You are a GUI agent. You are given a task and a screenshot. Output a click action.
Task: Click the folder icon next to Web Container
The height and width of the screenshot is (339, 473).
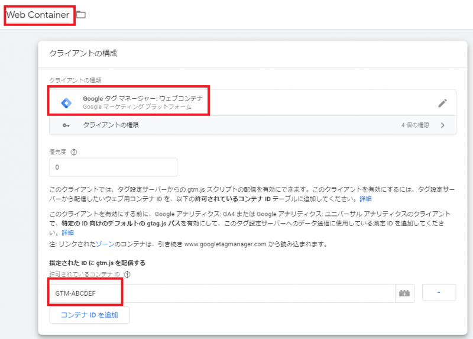pyautogui.click(x=81, y=14)
